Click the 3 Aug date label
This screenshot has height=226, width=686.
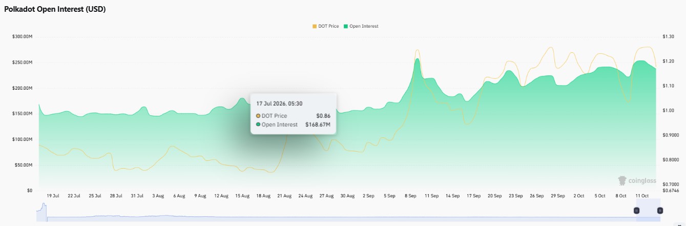point(158,196)
